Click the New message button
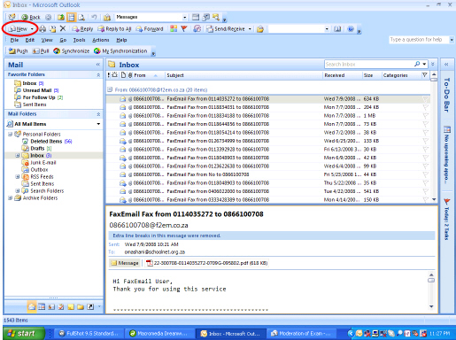 pos(18,28)
